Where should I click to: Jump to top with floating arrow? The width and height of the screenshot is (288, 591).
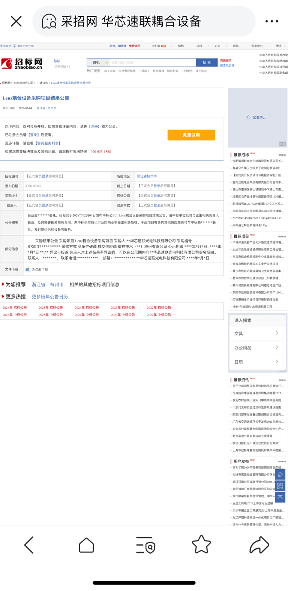pyautogui.click(x=280, y=497)
